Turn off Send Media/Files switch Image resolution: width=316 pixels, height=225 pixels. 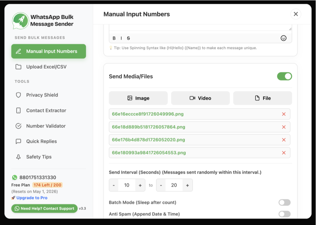click(x=284, y=76)
